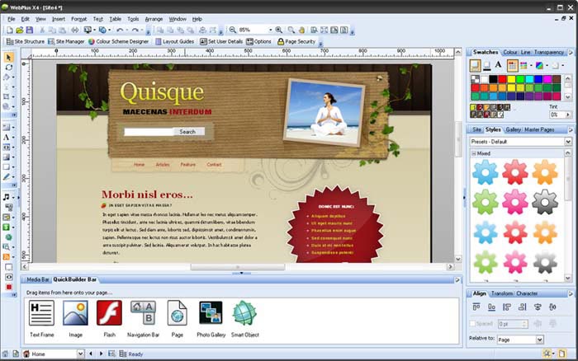
Task: Click the Photo Gallery icon
Action: coord(211,313)
